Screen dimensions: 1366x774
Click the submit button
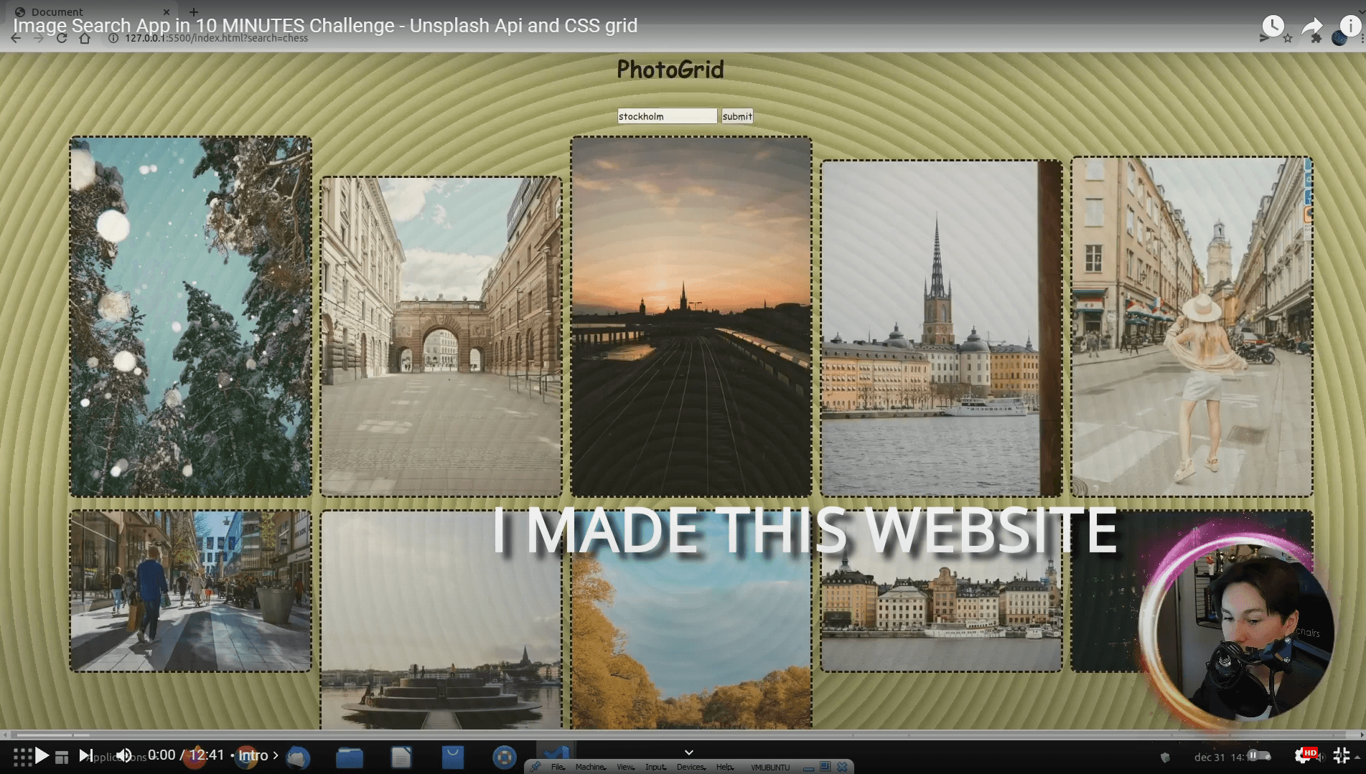(737, 116)
